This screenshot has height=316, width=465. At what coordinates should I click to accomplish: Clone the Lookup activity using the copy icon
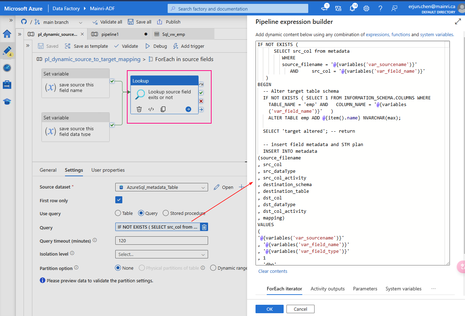coord(163,109)
